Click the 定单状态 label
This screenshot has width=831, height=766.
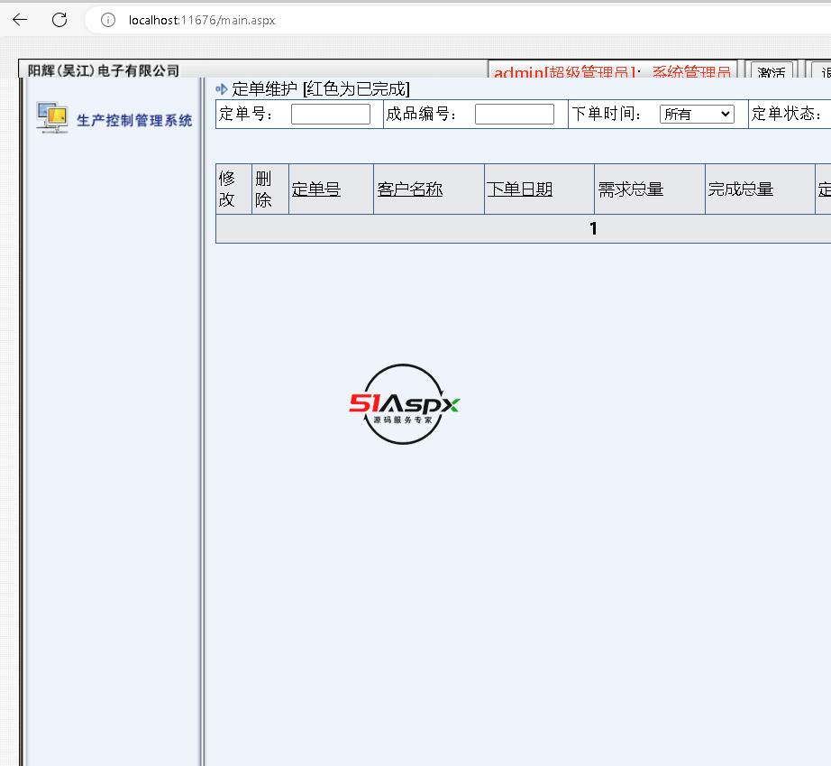pyautogui.click(x=786, y=114)
